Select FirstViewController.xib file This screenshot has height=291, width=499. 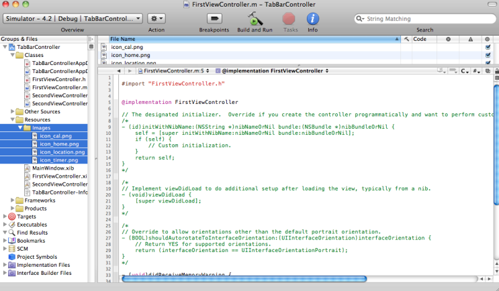pyautogui.click(x=60, y=176)
